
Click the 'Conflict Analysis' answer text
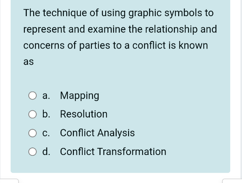(97, 133)
